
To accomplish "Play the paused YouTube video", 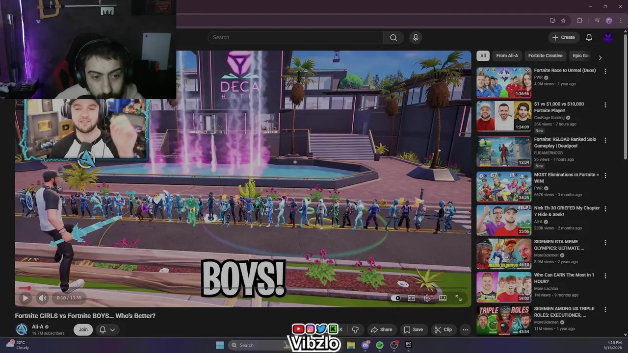I will [x=26, y=298].
